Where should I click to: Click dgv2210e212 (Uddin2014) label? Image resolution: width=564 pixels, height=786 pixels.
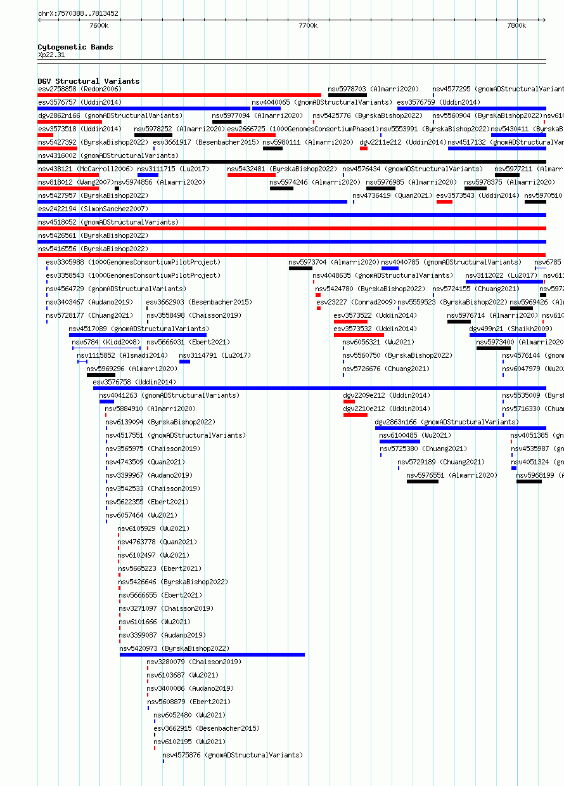(x=387, y=409)
